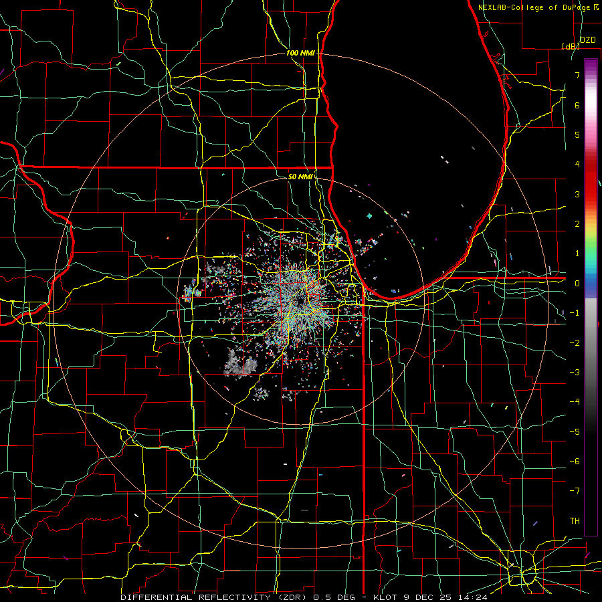Image resolution: width=602 pixels, height=602 pixels.
Task: Click the '100 NMI' range ring label
Action: coord(300,53)
